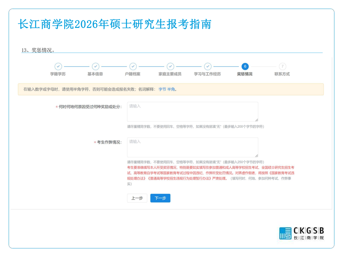Viewport: 343px width, 257px height.
Task: Click the checkmark circle above 家庭主要成员
Action: point(171,67)
